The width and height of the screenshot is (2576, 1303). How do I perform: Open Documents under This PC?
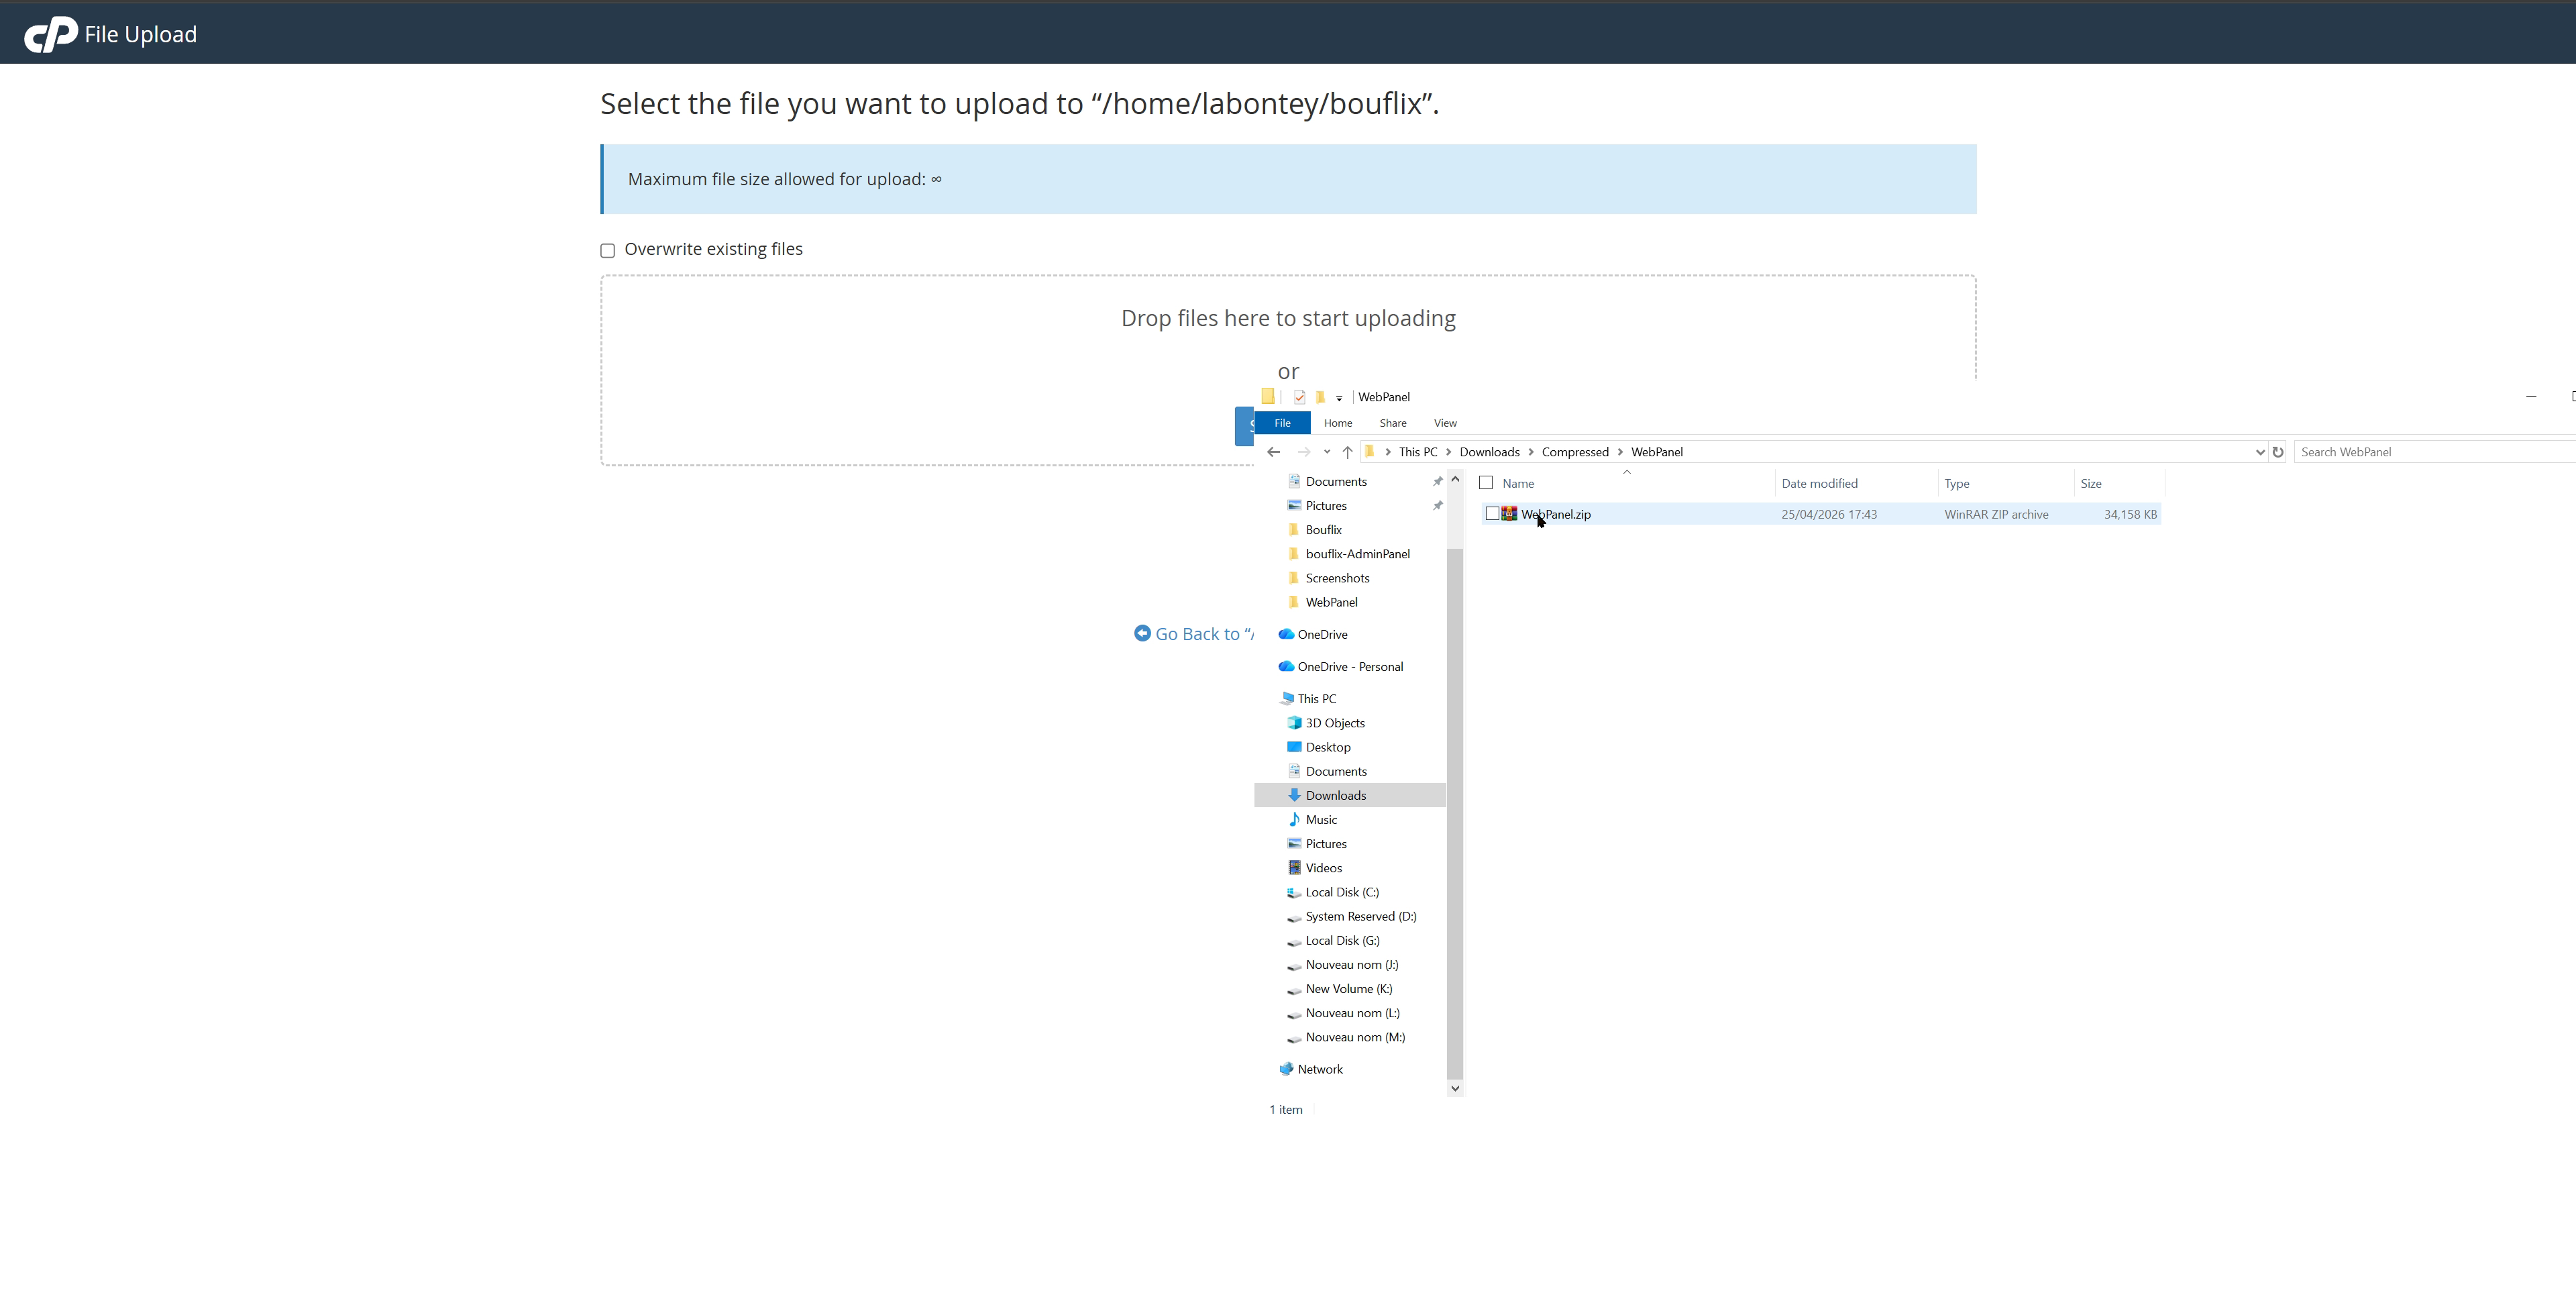[x=1336, y=771]
